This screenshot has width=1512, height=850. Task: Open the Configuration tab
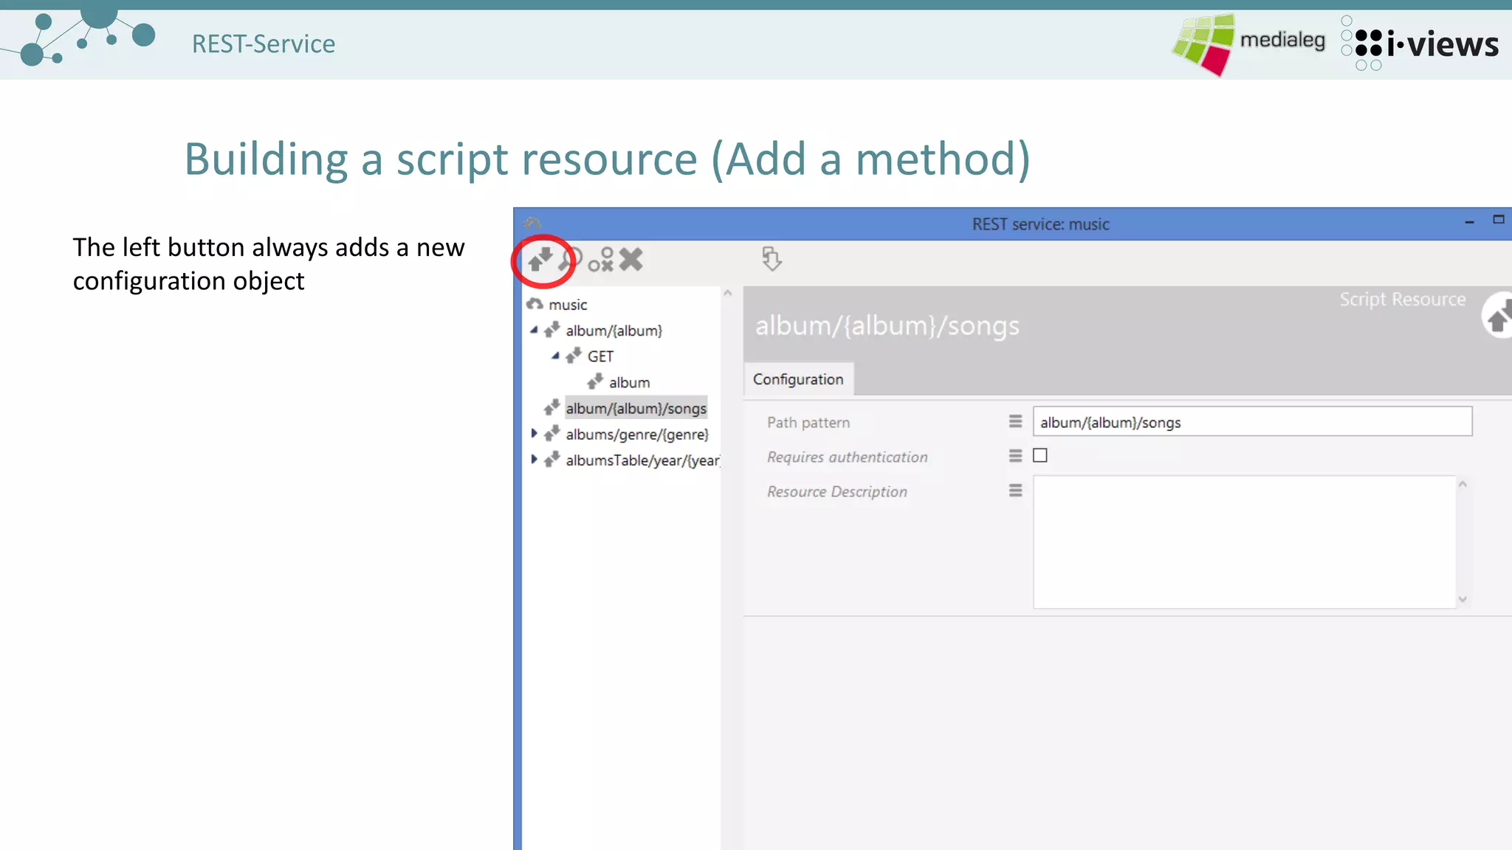coord(798,379)
